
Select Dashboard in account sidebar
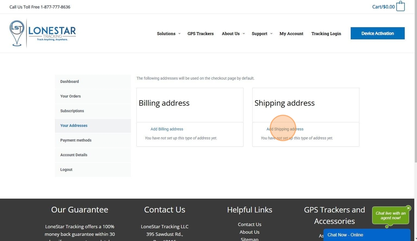click(93, 81)
